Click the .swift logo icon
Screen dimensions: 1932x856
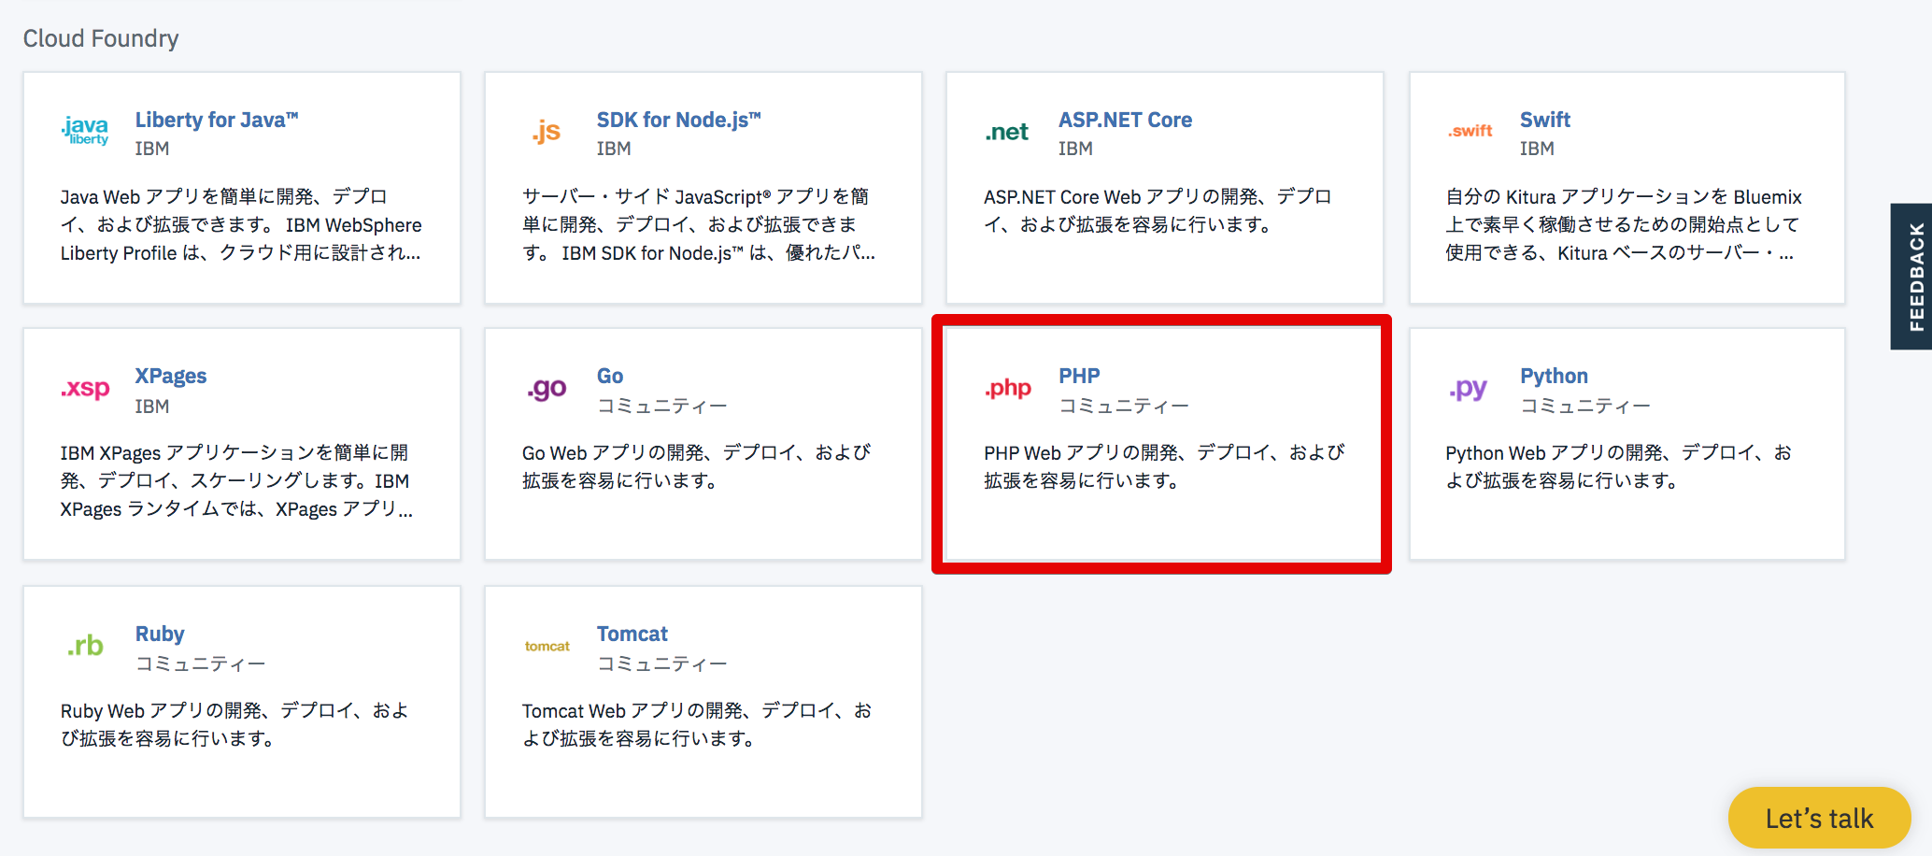pos(1470,131)
